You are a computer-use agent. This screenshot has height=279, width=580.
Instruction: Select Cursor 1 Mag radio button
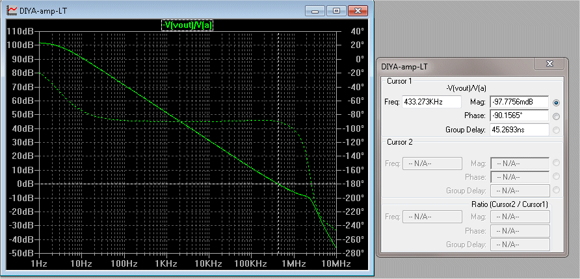click(556, 103)
